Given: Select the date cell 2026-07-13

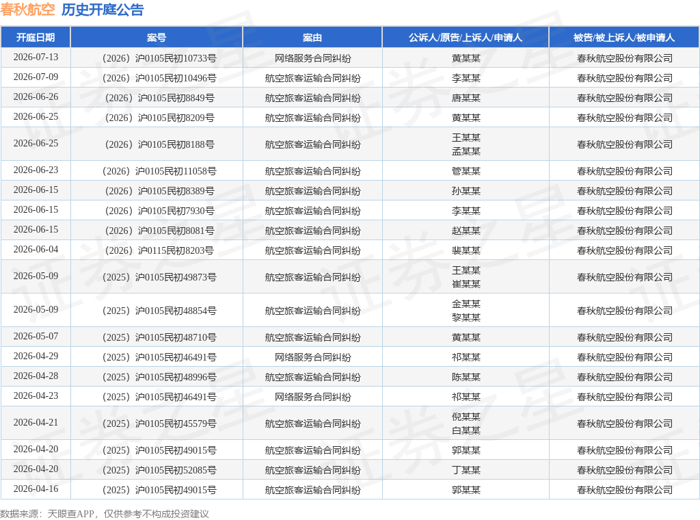Looking at the screenshot, I should [x=36, y=57].
